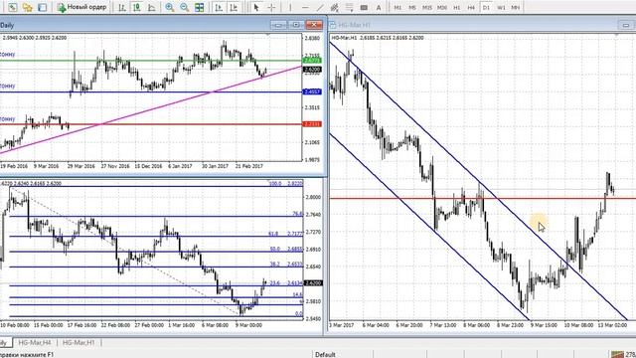The width and height of the screenshot is (636, 358).
Task: Zoom in on the chart
Action: pos(170,7)
